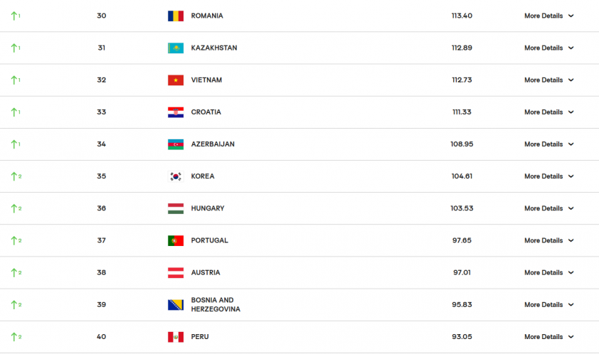Click Vietnam's score 112.73
The image size is (599, 354).
(462, 80)
